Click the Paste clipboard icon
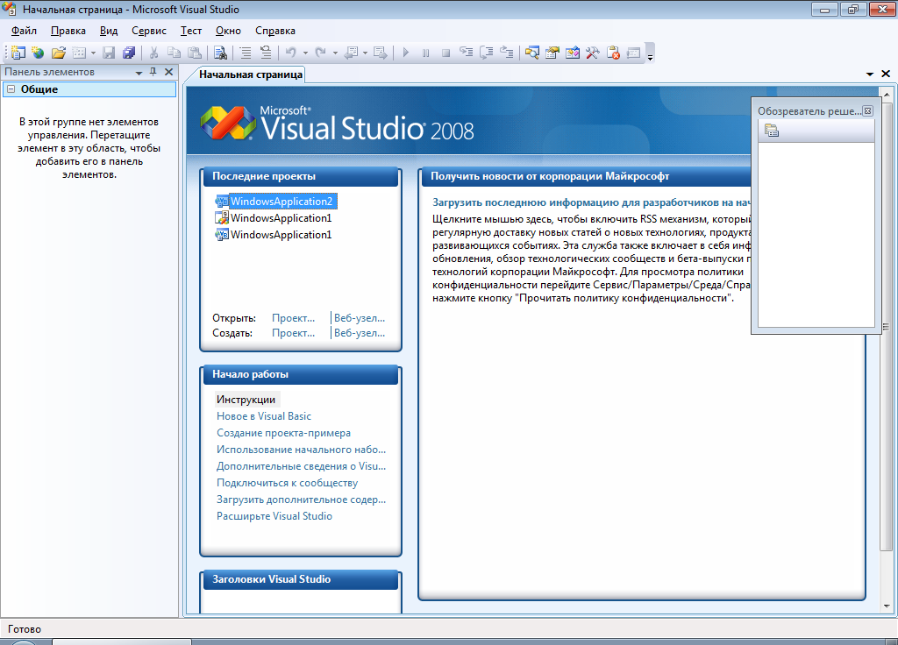Viewport: 898px width, 645px height. coord(195,53)
